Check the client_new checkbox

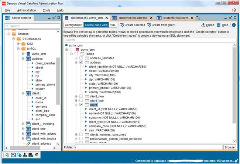[x=81, y=96]
